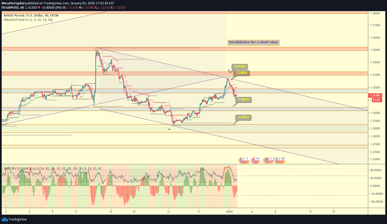The height and width of the screenshot is (224, 387).
Task: Click 1.27600 on the price axis
Action: 375,144
